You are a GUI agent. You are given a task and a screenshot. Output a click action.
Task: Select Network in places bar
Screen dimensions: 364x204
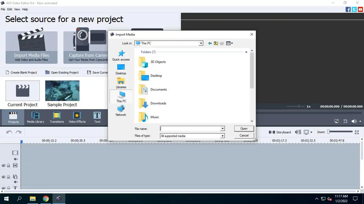click(x=121, y=111)
